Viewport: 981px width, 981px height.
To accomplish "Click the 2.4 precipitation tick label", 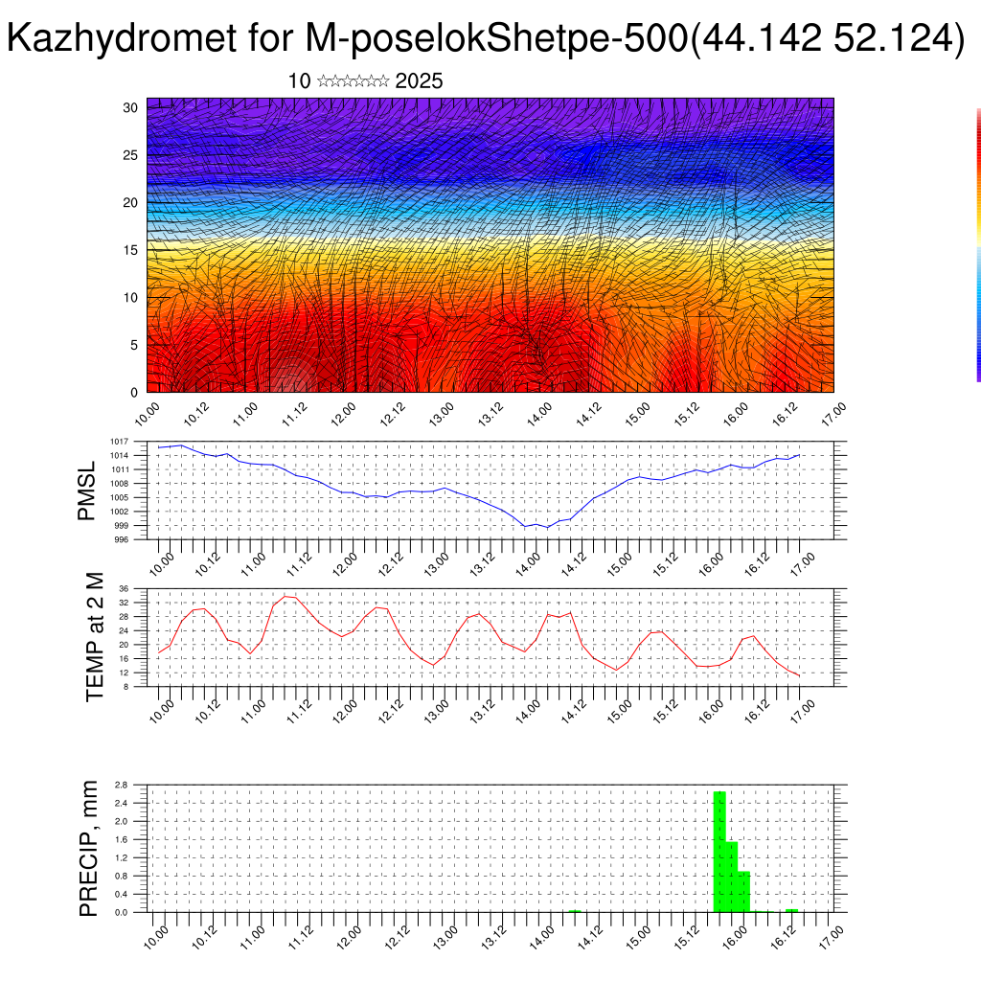I will [x=122, y=804].
